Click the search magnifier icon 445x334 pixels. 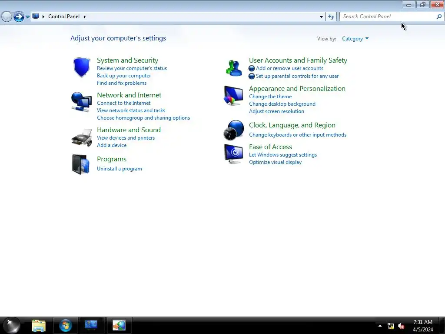[x=439, y=17]
